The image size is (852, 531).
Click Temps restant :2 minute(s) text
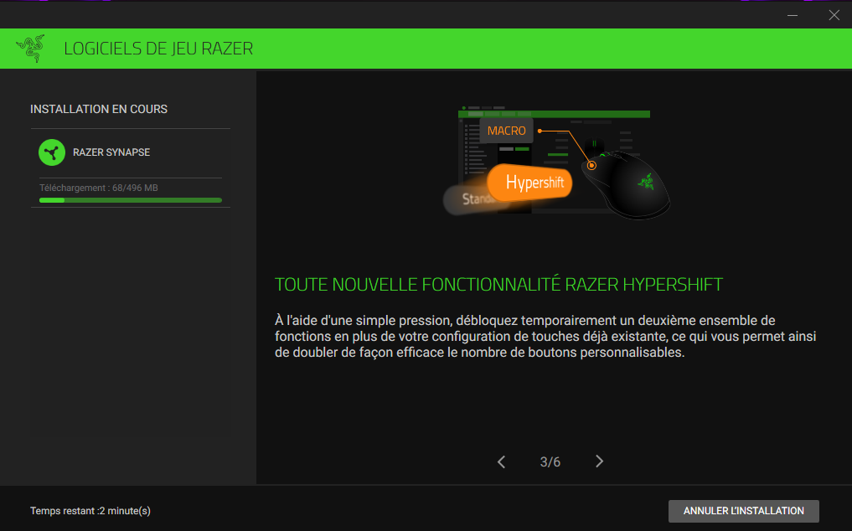[x=90, y=511]
